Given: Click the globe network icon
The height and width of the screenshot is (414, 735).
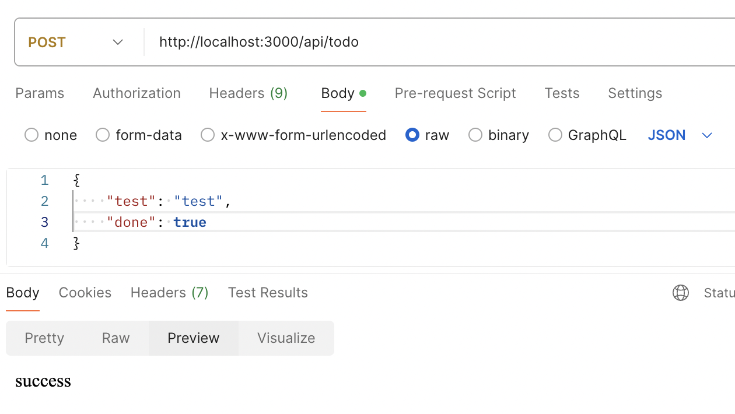Looking at the screenshot, I should tap(680, 293).
